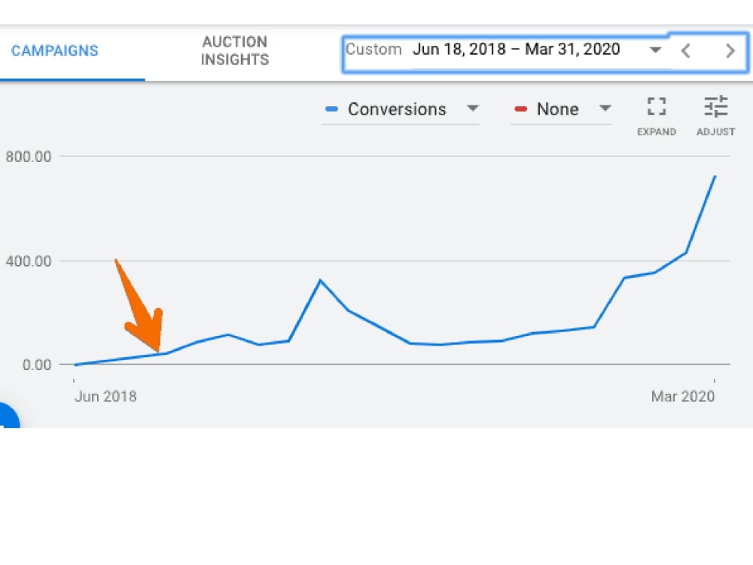Click the Jun 2018 axis label

(x=105, y=396)
